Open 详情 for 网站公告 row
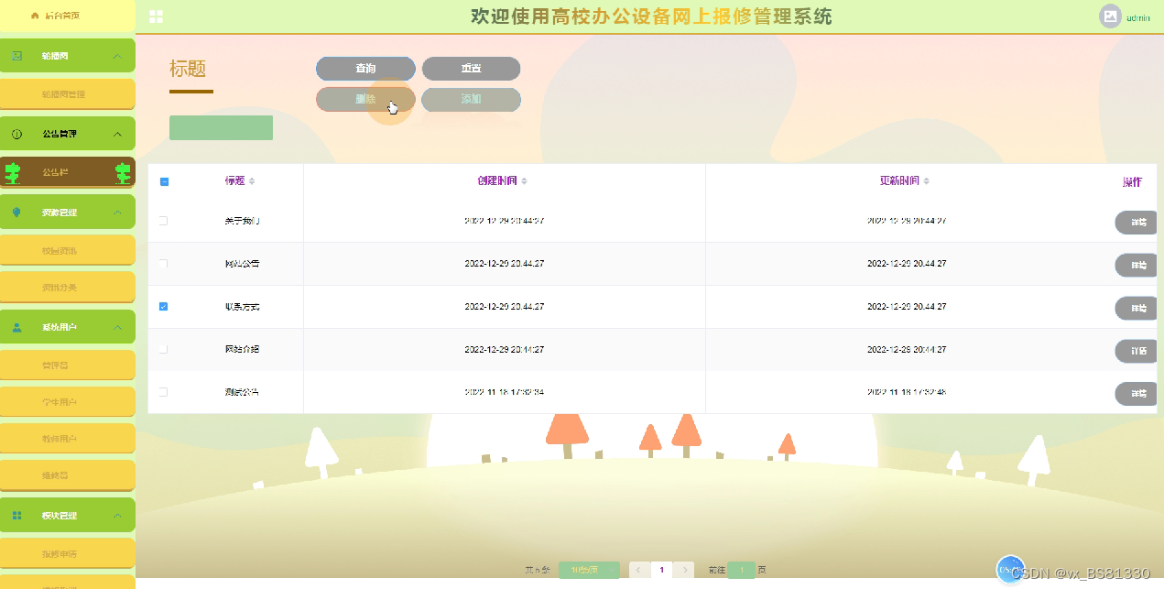Viewport: 1164px width, 589px height. coord(1137,266)
